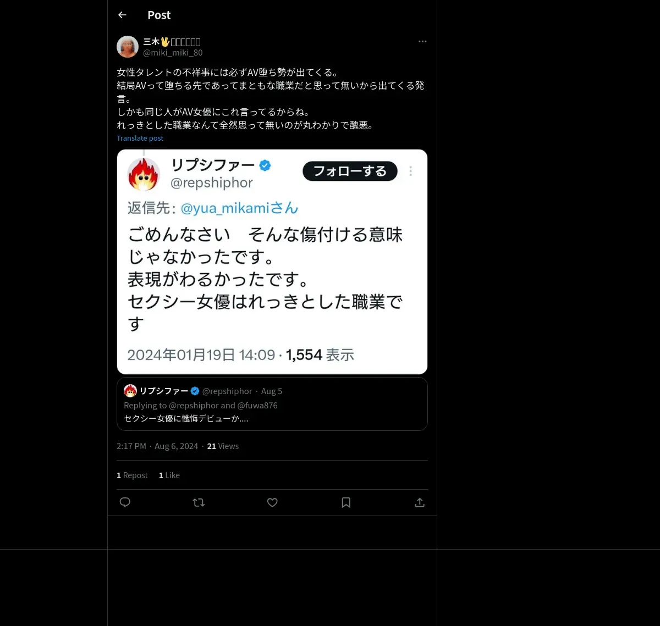
Task: Share the post via upload icon
Action: 420,502
